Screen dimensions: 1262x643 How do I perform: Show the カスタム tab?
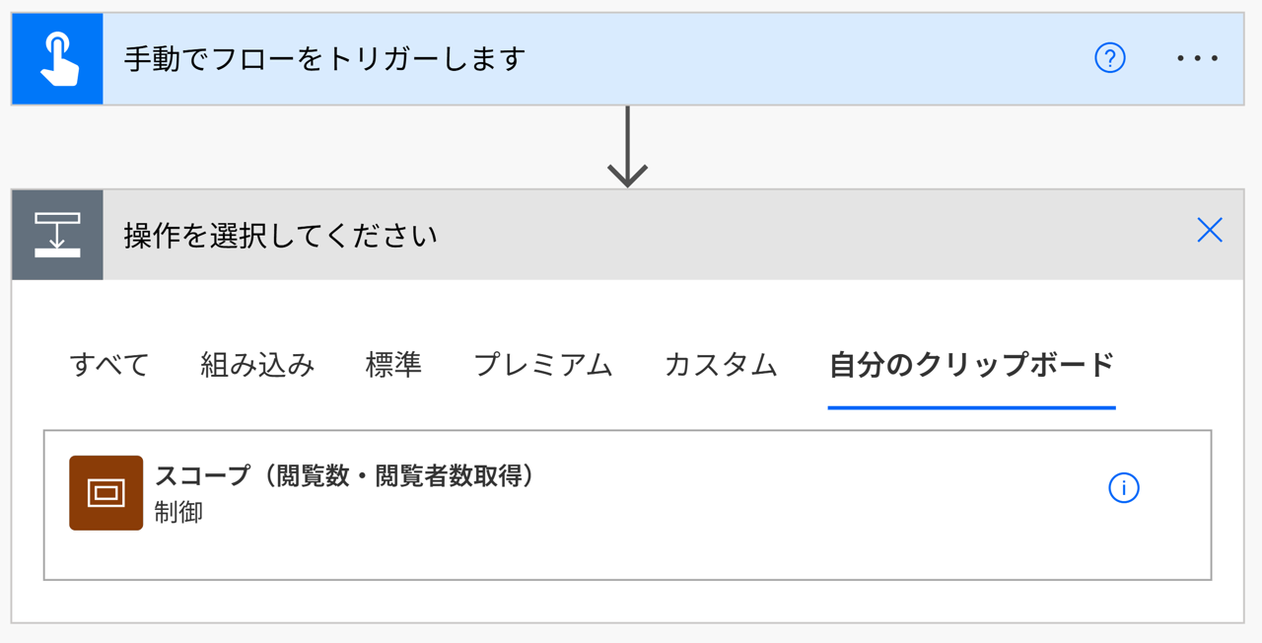tap(721, 365)
